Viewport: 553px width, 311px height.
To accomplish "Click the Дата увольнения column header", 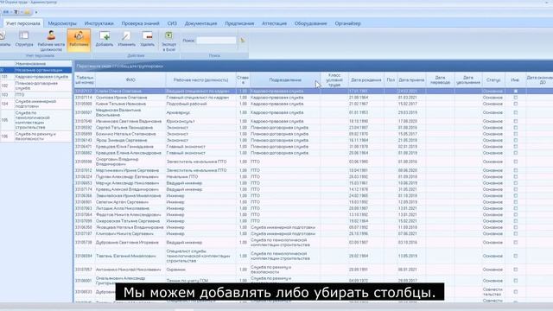I will pos(468,80).
